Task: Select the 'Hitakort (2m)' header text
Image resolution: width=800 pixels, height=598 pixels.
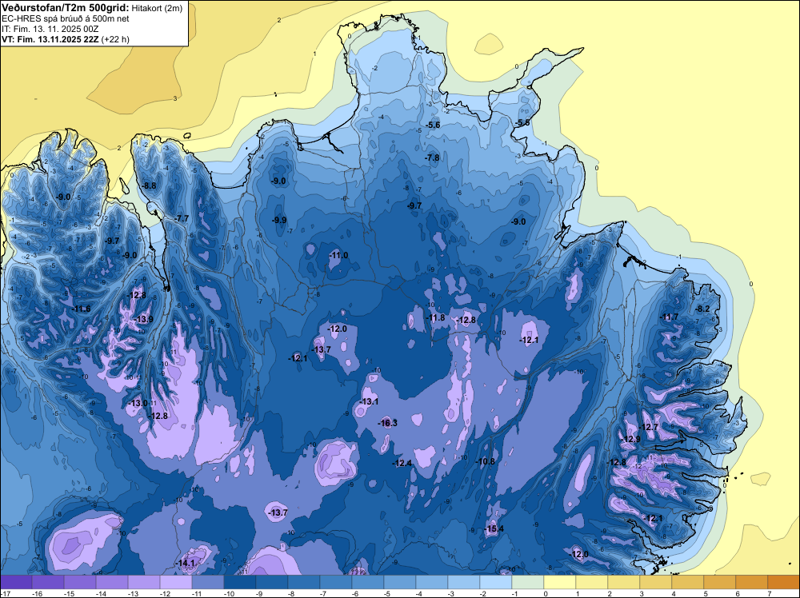Action: point(157,8)
